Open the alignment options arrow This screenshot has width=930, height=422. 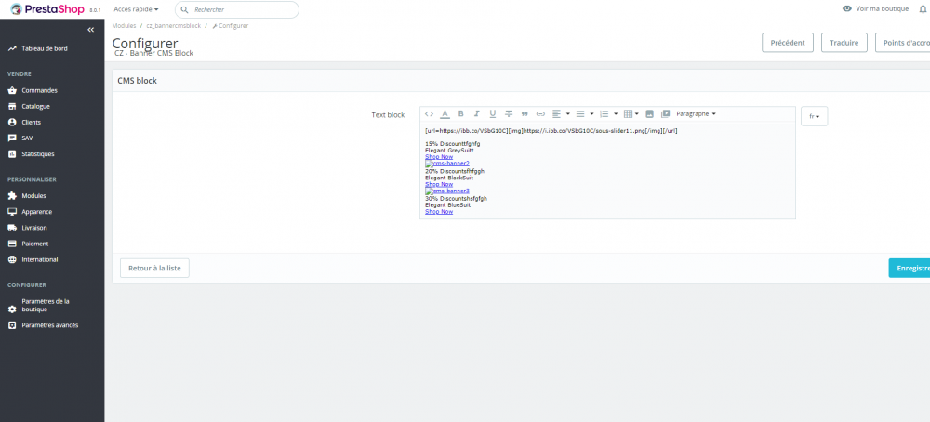coord(567,113)
